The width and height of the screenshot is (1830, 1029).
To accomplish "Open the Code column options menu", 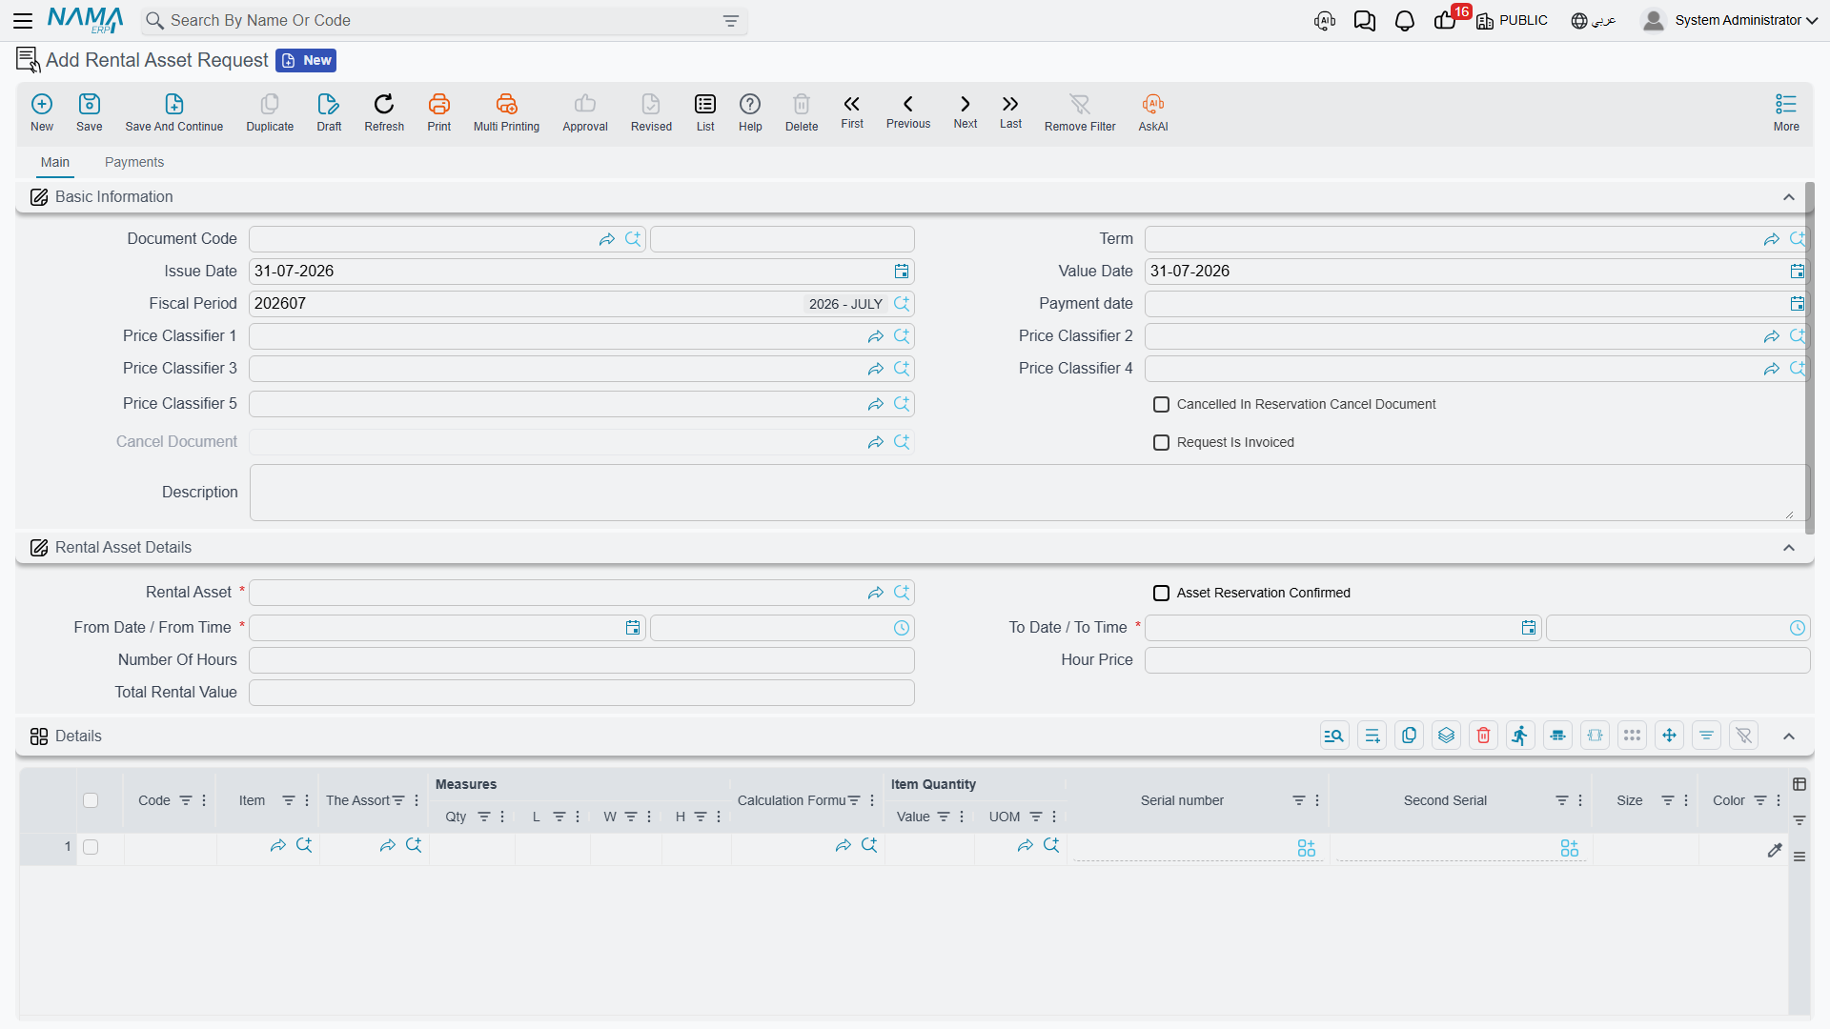I will (x=204, y=801).
